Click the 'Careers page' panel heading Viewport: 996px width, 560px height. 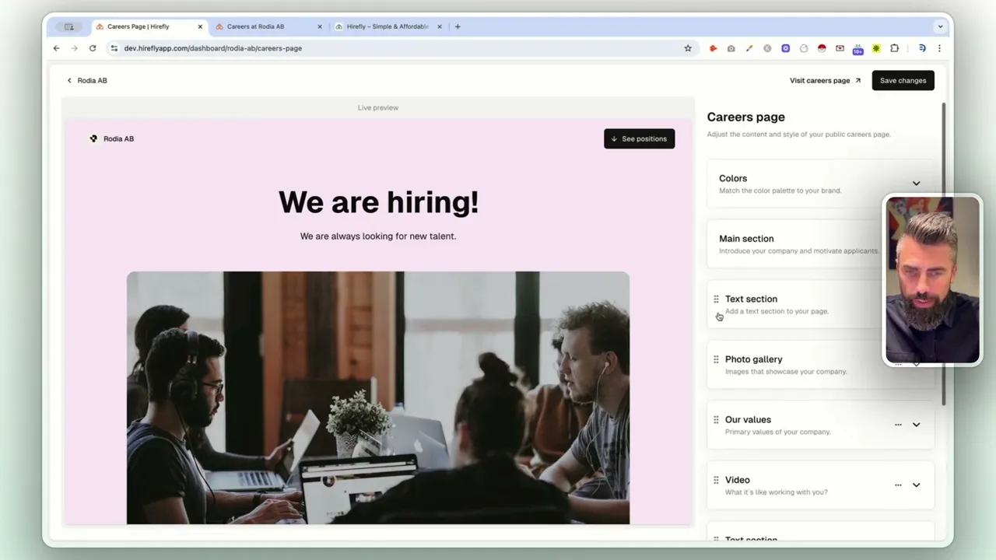click(x=745, y=117)
